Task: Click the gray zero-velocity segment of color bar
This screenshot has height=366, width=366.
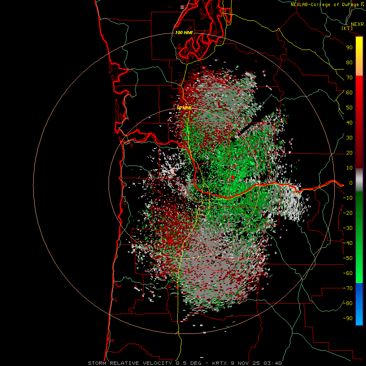Action: (359, 180)
